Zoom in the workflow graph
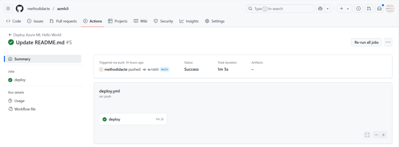This screenshot has width=399, height=147. pos(383,135)
